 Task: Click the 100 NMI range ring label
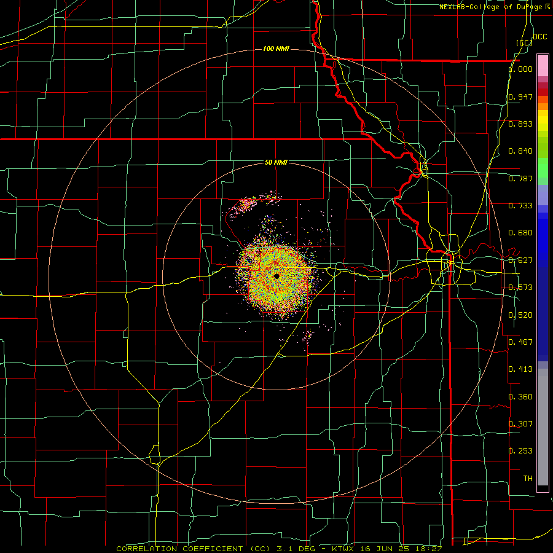[276, 49]
